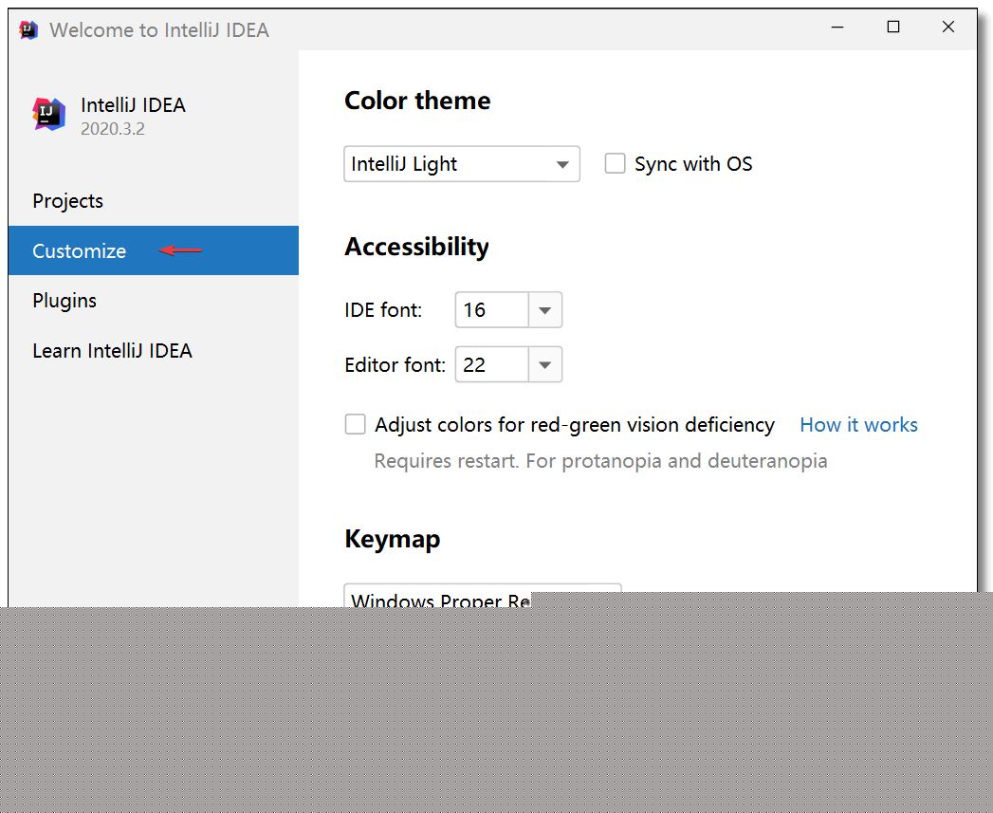
Task: Click the Welcome to IntelliJ IDEA title text
Action: [x=159, y=30]
